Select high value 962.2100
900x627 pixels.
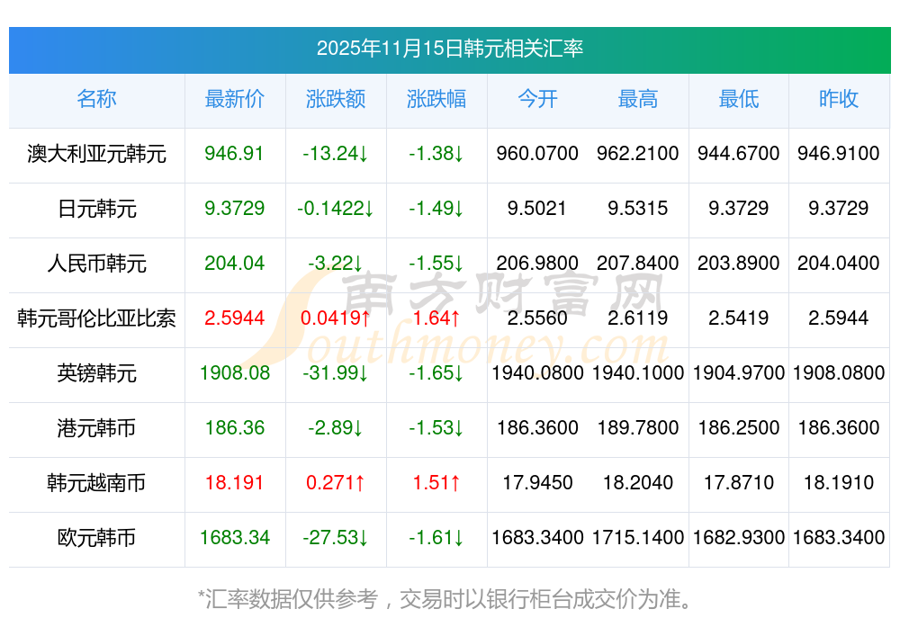click(x=638, y=153)
